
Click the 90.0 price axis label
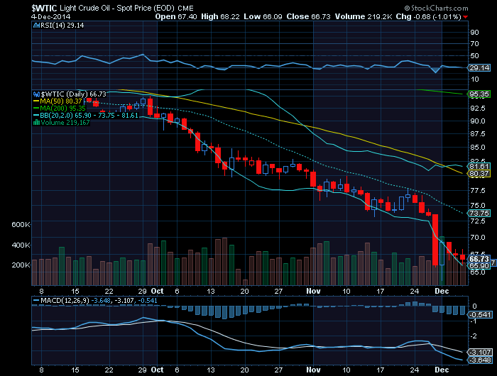[x=478, y=121]
